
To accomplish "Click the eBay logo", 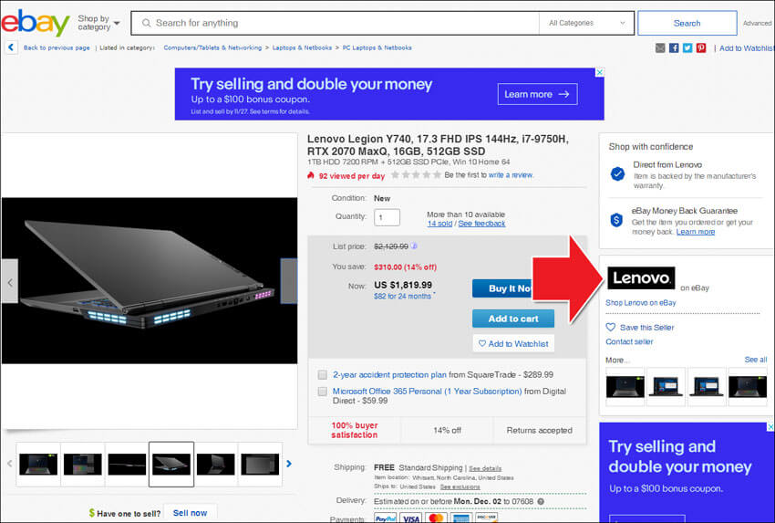I will point(35,23).
